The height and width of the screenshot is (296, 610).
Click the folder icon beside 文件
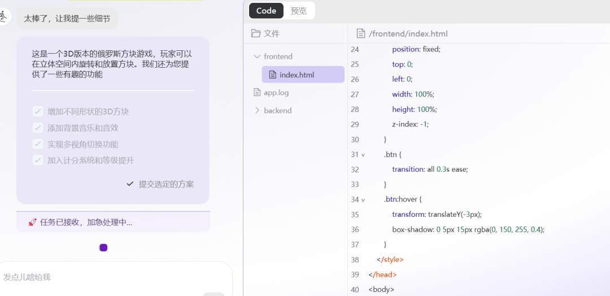pos(256,33)
